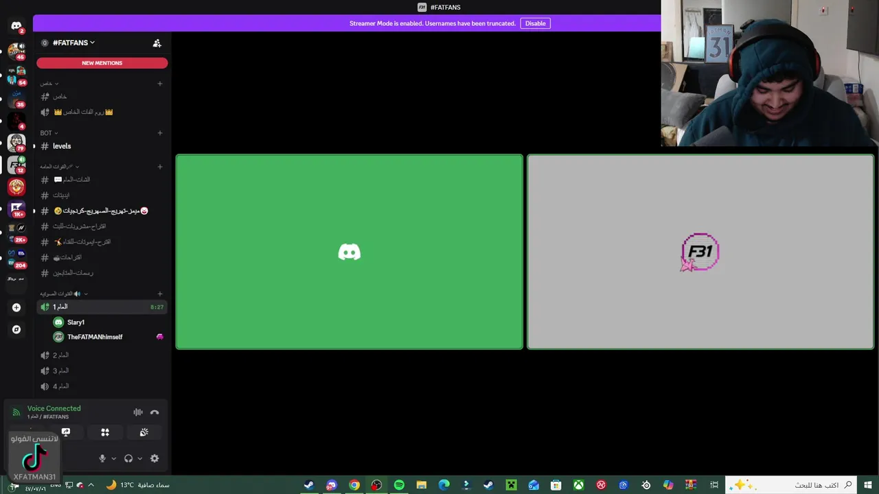Add channel to القنوات العامه category
Screen dimensions: 879x494
[160, 167]
